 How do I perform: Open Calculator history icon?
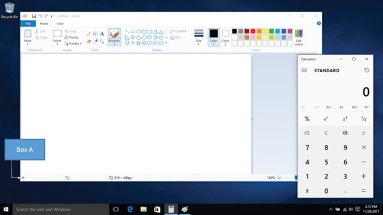click(367, 70)
